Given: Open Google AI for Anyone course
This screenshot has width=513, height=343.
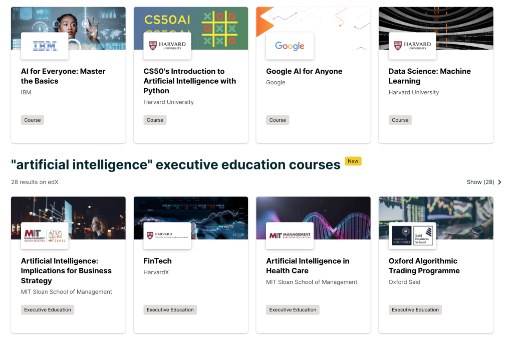Looking at the screenshot, I should pyautogui.click(x=304, y=71).
